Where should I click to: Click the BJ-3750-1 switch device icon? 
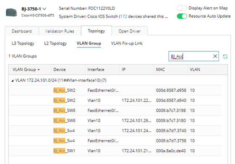[11, 12]
